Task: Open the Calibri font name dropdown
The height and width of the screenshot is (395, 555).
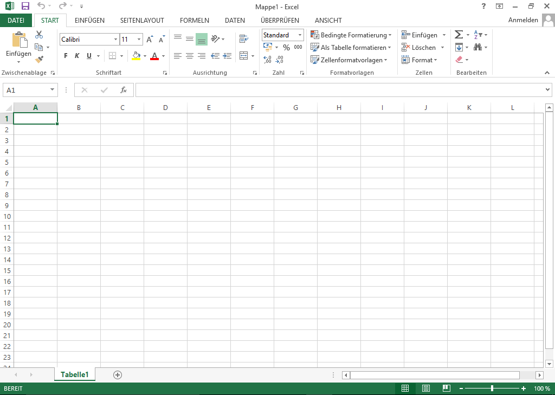Action: coord(115,40)
